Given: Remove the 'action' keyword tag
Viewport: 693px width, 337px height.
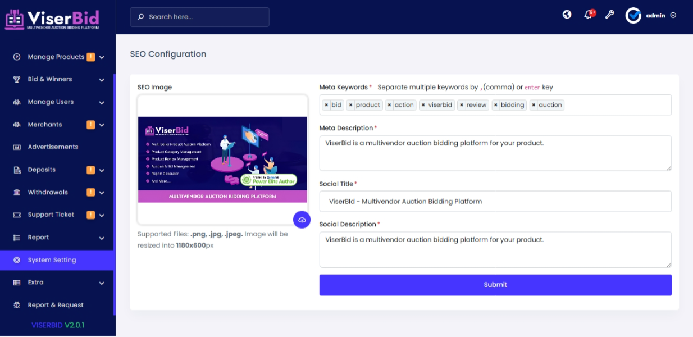Looking at the screenshot, I should [x=389, y=105].
